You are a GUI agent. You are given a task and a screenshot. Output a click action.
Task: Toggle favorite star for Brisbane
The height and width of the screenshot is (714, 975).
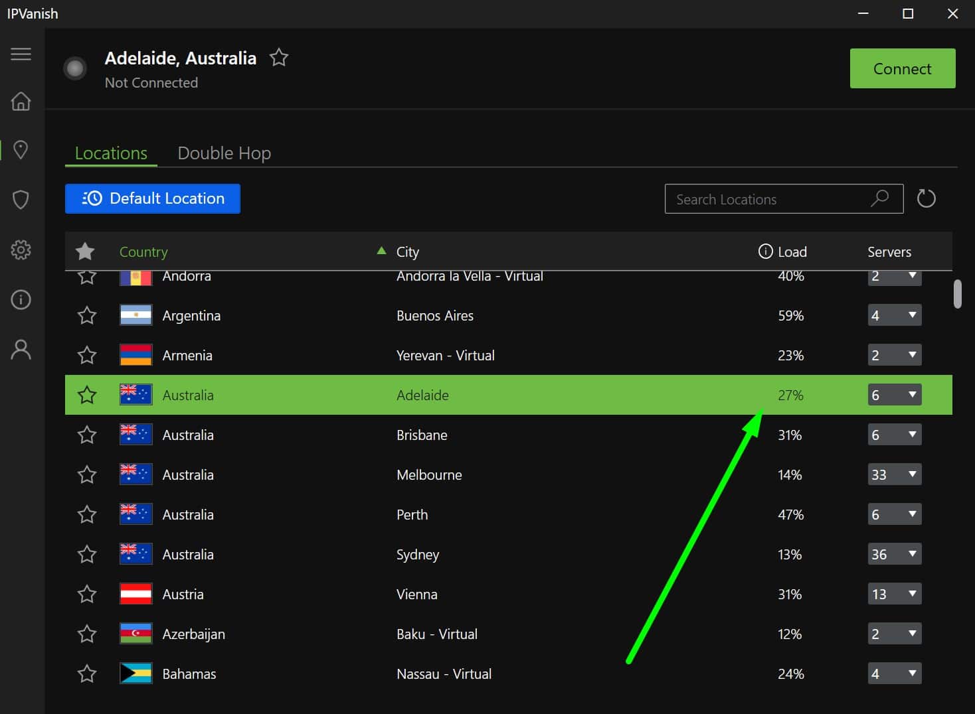pyautogui.click(x=87, y=435)
